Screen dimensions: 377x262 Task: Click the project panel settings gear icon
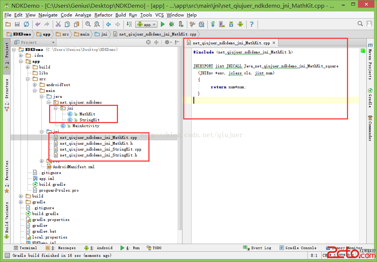pyautogui.click(x=167, y=43)
